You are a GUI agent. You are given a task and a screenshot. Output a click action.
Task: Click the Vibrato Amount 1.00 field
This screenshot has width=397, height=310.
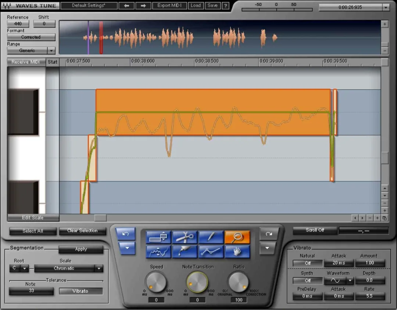coord(370,263)
